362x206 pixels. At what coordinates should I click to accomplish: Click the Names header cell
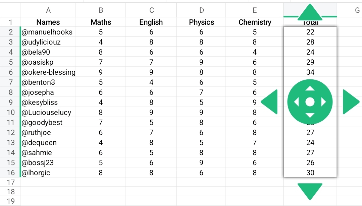pos(48,22)
